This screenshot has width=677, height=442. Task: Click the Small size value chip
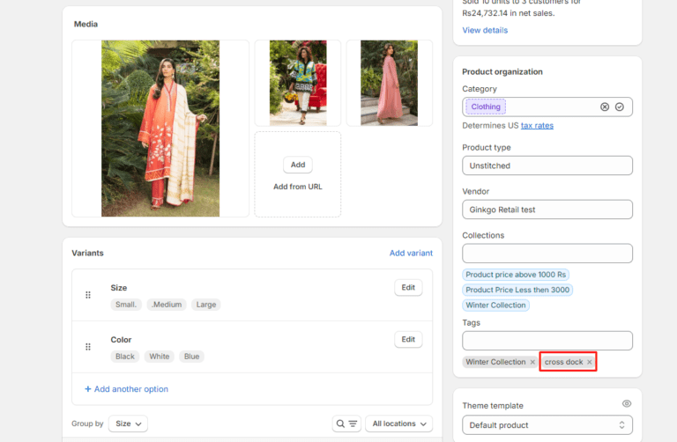pos(126,305)
